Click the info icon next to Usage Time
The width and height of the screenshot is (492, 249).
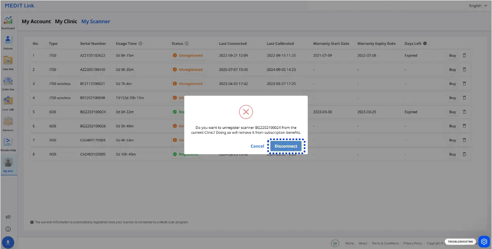point(140,44)
